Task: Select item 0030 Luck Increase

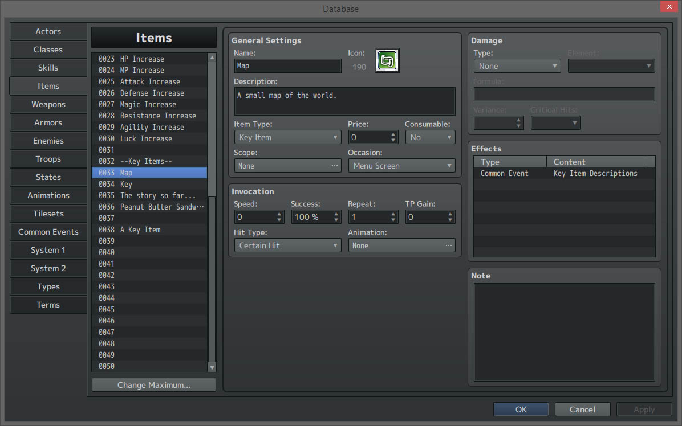Action: 149,138
